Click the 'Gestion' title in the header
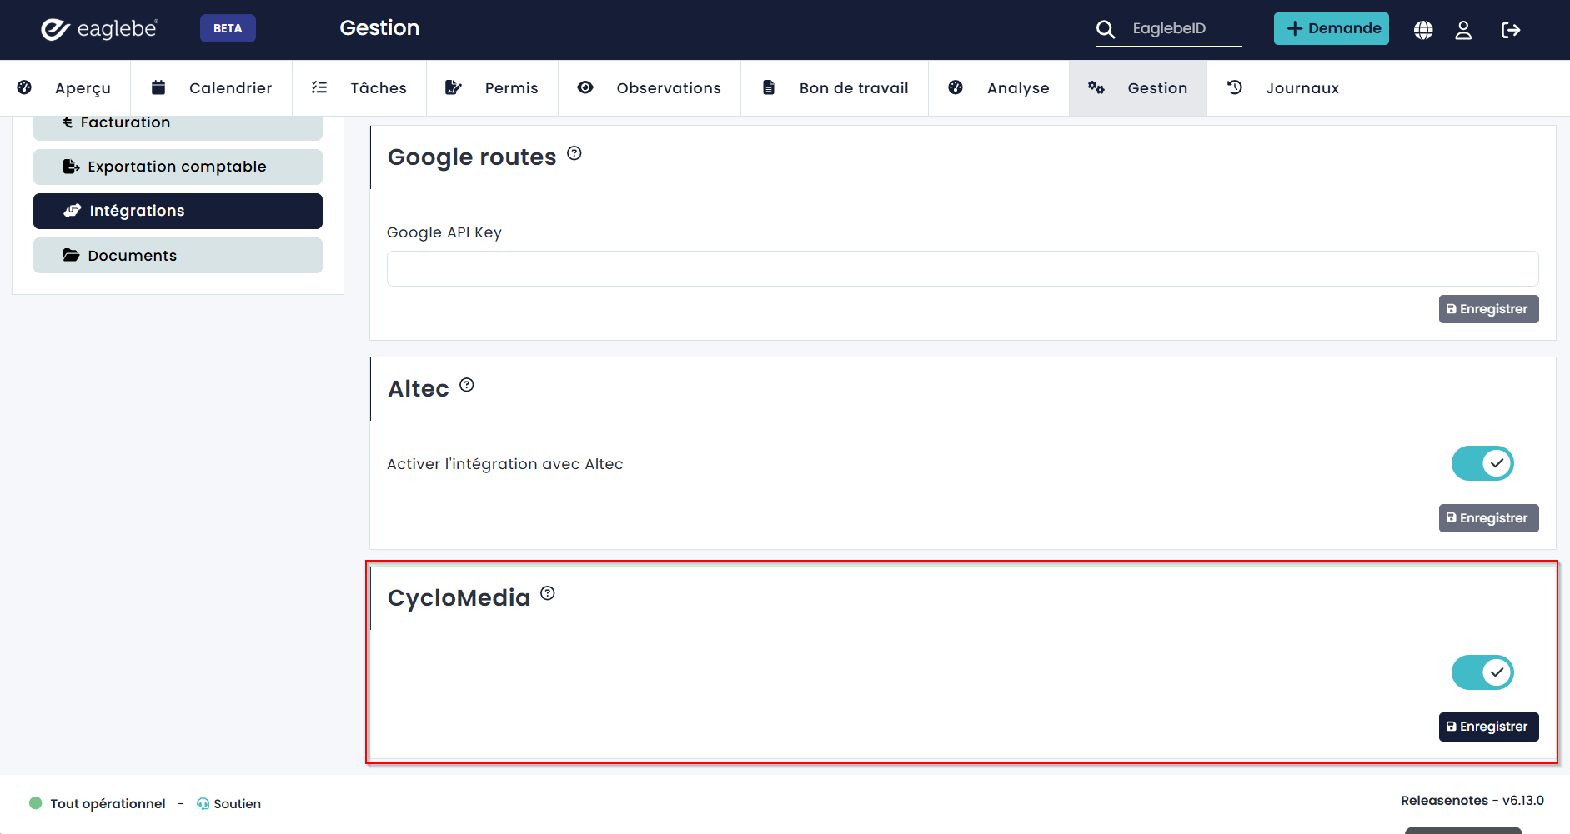Image resolution: width=1570 pixels, height=834 pixels. click(379, 27)
